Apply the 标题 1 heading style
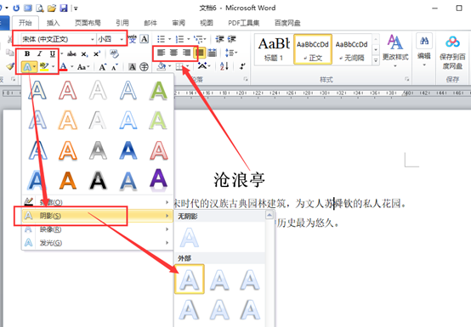 click(274, 50)
